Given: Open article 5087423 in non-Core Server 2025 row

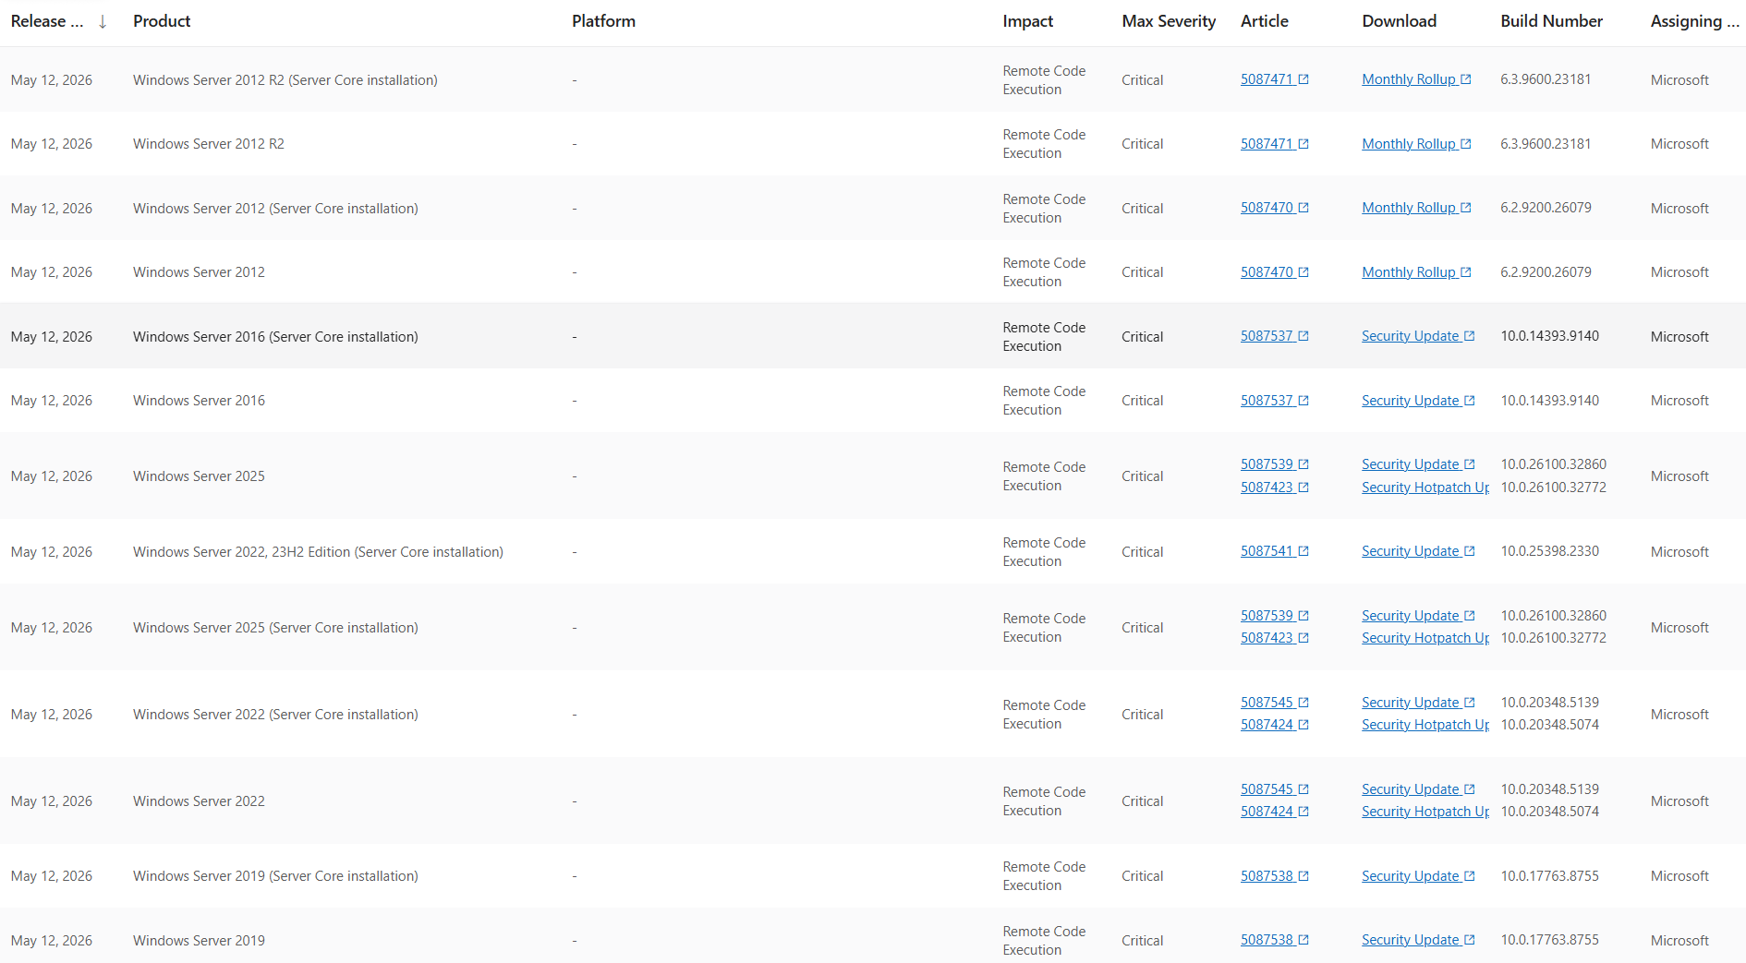Looking at the screenshot, I should [1267, 488].
